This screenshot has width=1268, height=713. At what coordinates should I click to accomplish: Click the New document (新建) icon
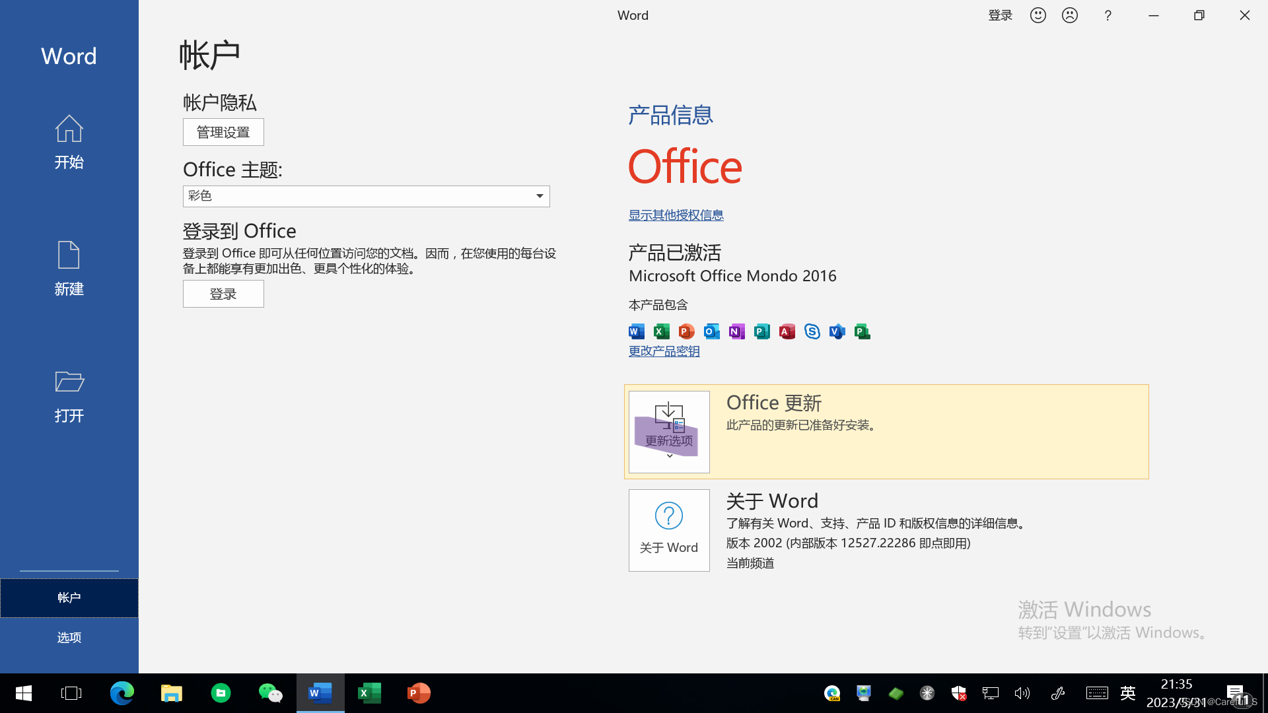tap(69, 255)
